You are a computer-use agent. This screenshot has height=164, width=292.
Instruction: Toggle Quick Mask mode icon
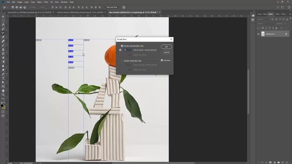click(x=3, y=112)
